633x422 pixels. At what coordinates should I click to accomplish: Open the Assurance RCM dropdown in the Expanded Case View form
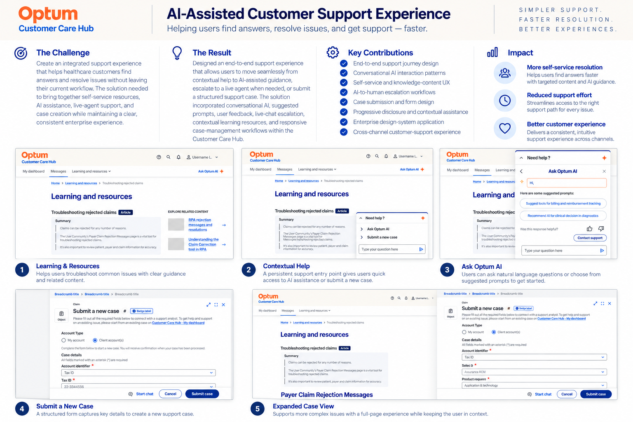pos(534,372)
